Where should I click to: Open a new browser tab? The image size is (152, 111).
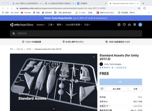click(x=143, y=3)
